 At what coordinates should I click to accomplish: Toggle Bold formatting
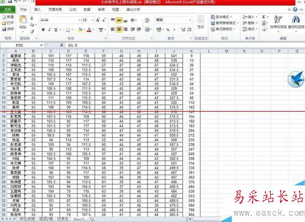tap(43, 30)
